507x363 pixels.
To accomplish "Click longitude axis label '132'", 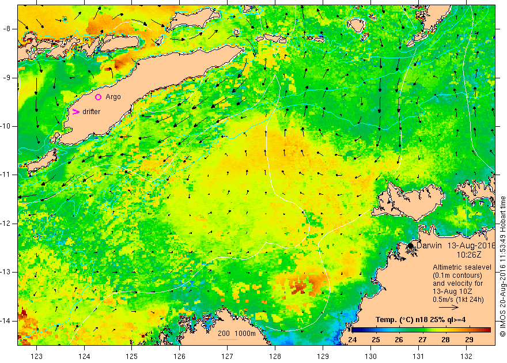I will point(466,356).
